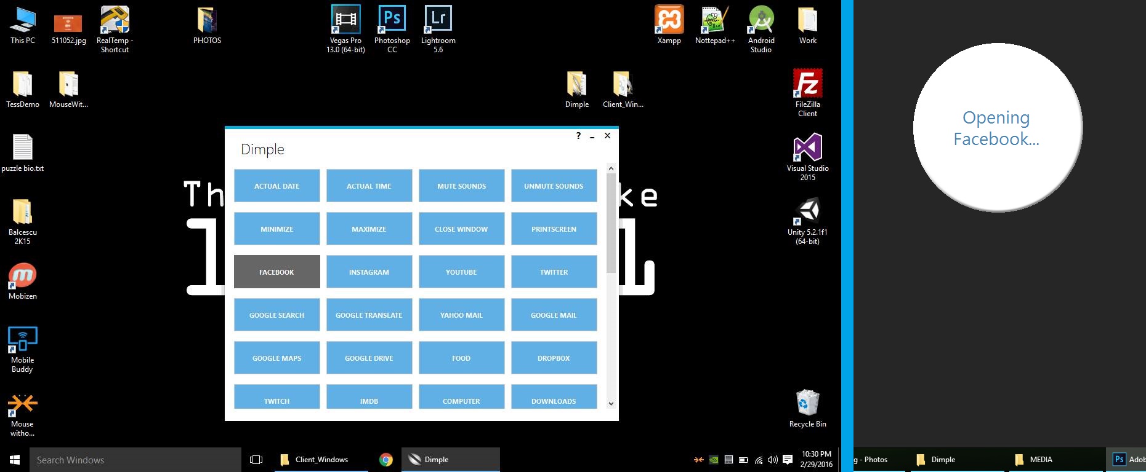Image resolution: width=1146 pixels, height=472 pixels.
Task: Open the Windows Start menu
Action: [15, 460]
